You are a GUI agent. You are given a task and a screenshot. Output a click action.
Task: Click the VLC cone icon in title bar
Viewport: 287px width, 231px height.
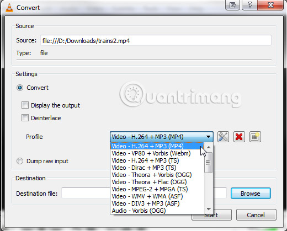(x=9, y=8)
